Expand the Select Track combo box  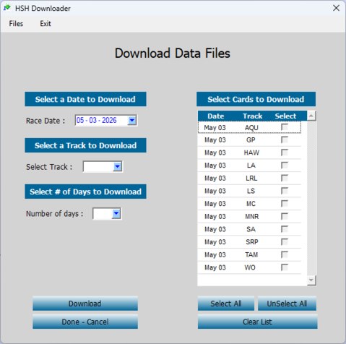pos(117,166)
